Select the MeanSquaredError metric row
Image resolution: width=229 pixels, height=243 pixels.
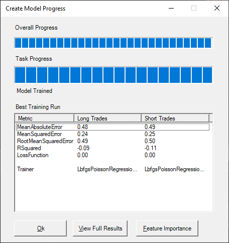(112, 134)
